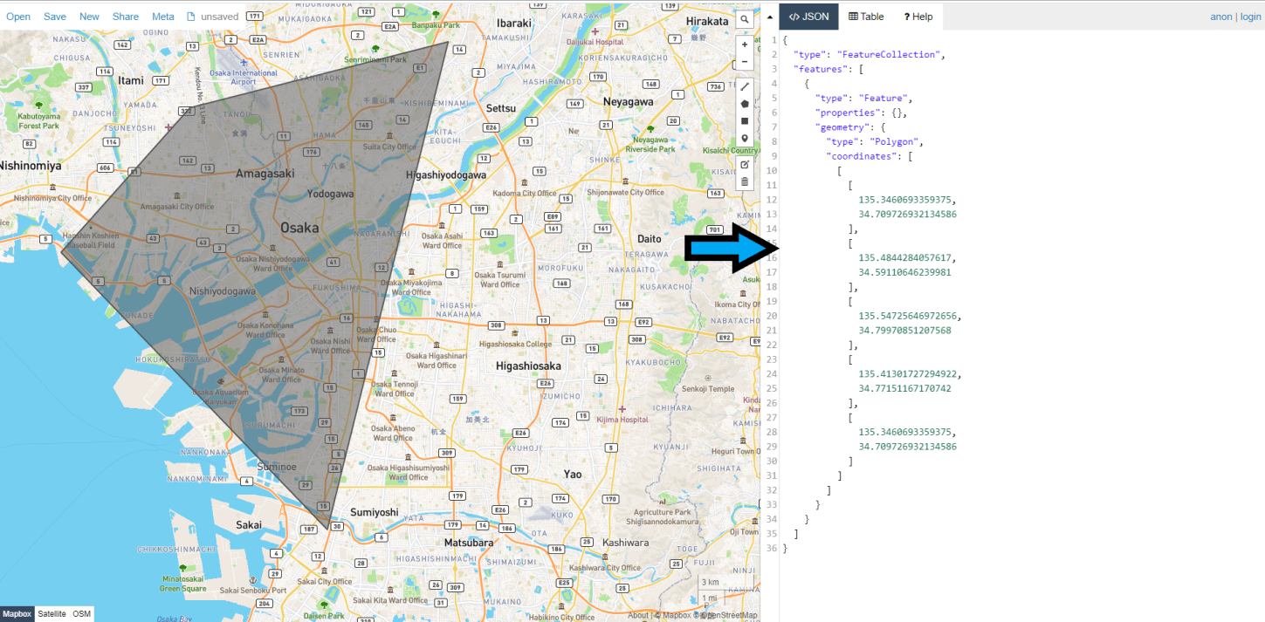Click Share to share the map
This screenshot has height=622, width=1265.
pos(125,16)
